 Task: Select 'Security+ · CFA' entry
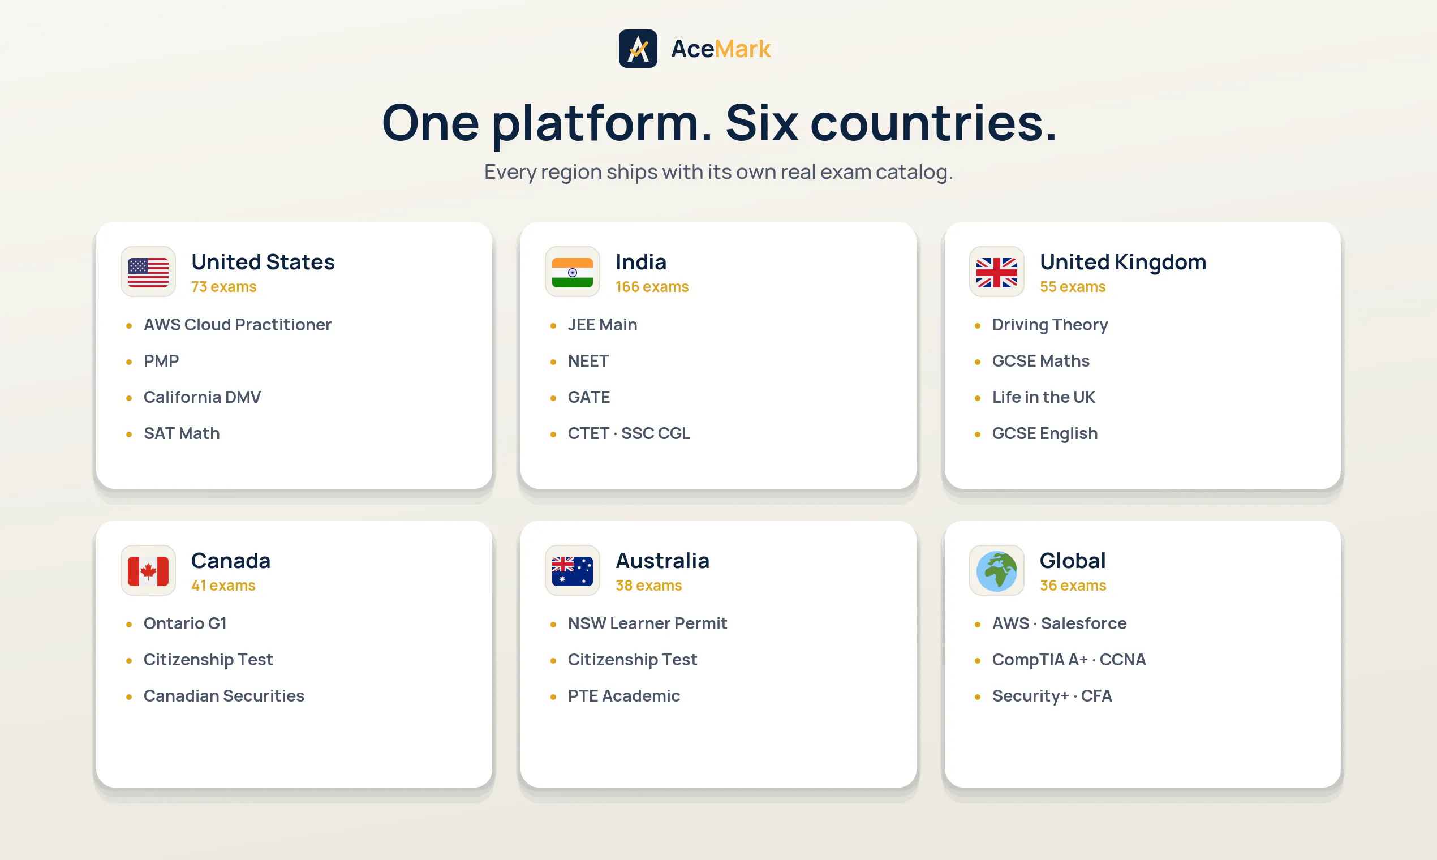pyautogui.click(x=1052, y=695)
